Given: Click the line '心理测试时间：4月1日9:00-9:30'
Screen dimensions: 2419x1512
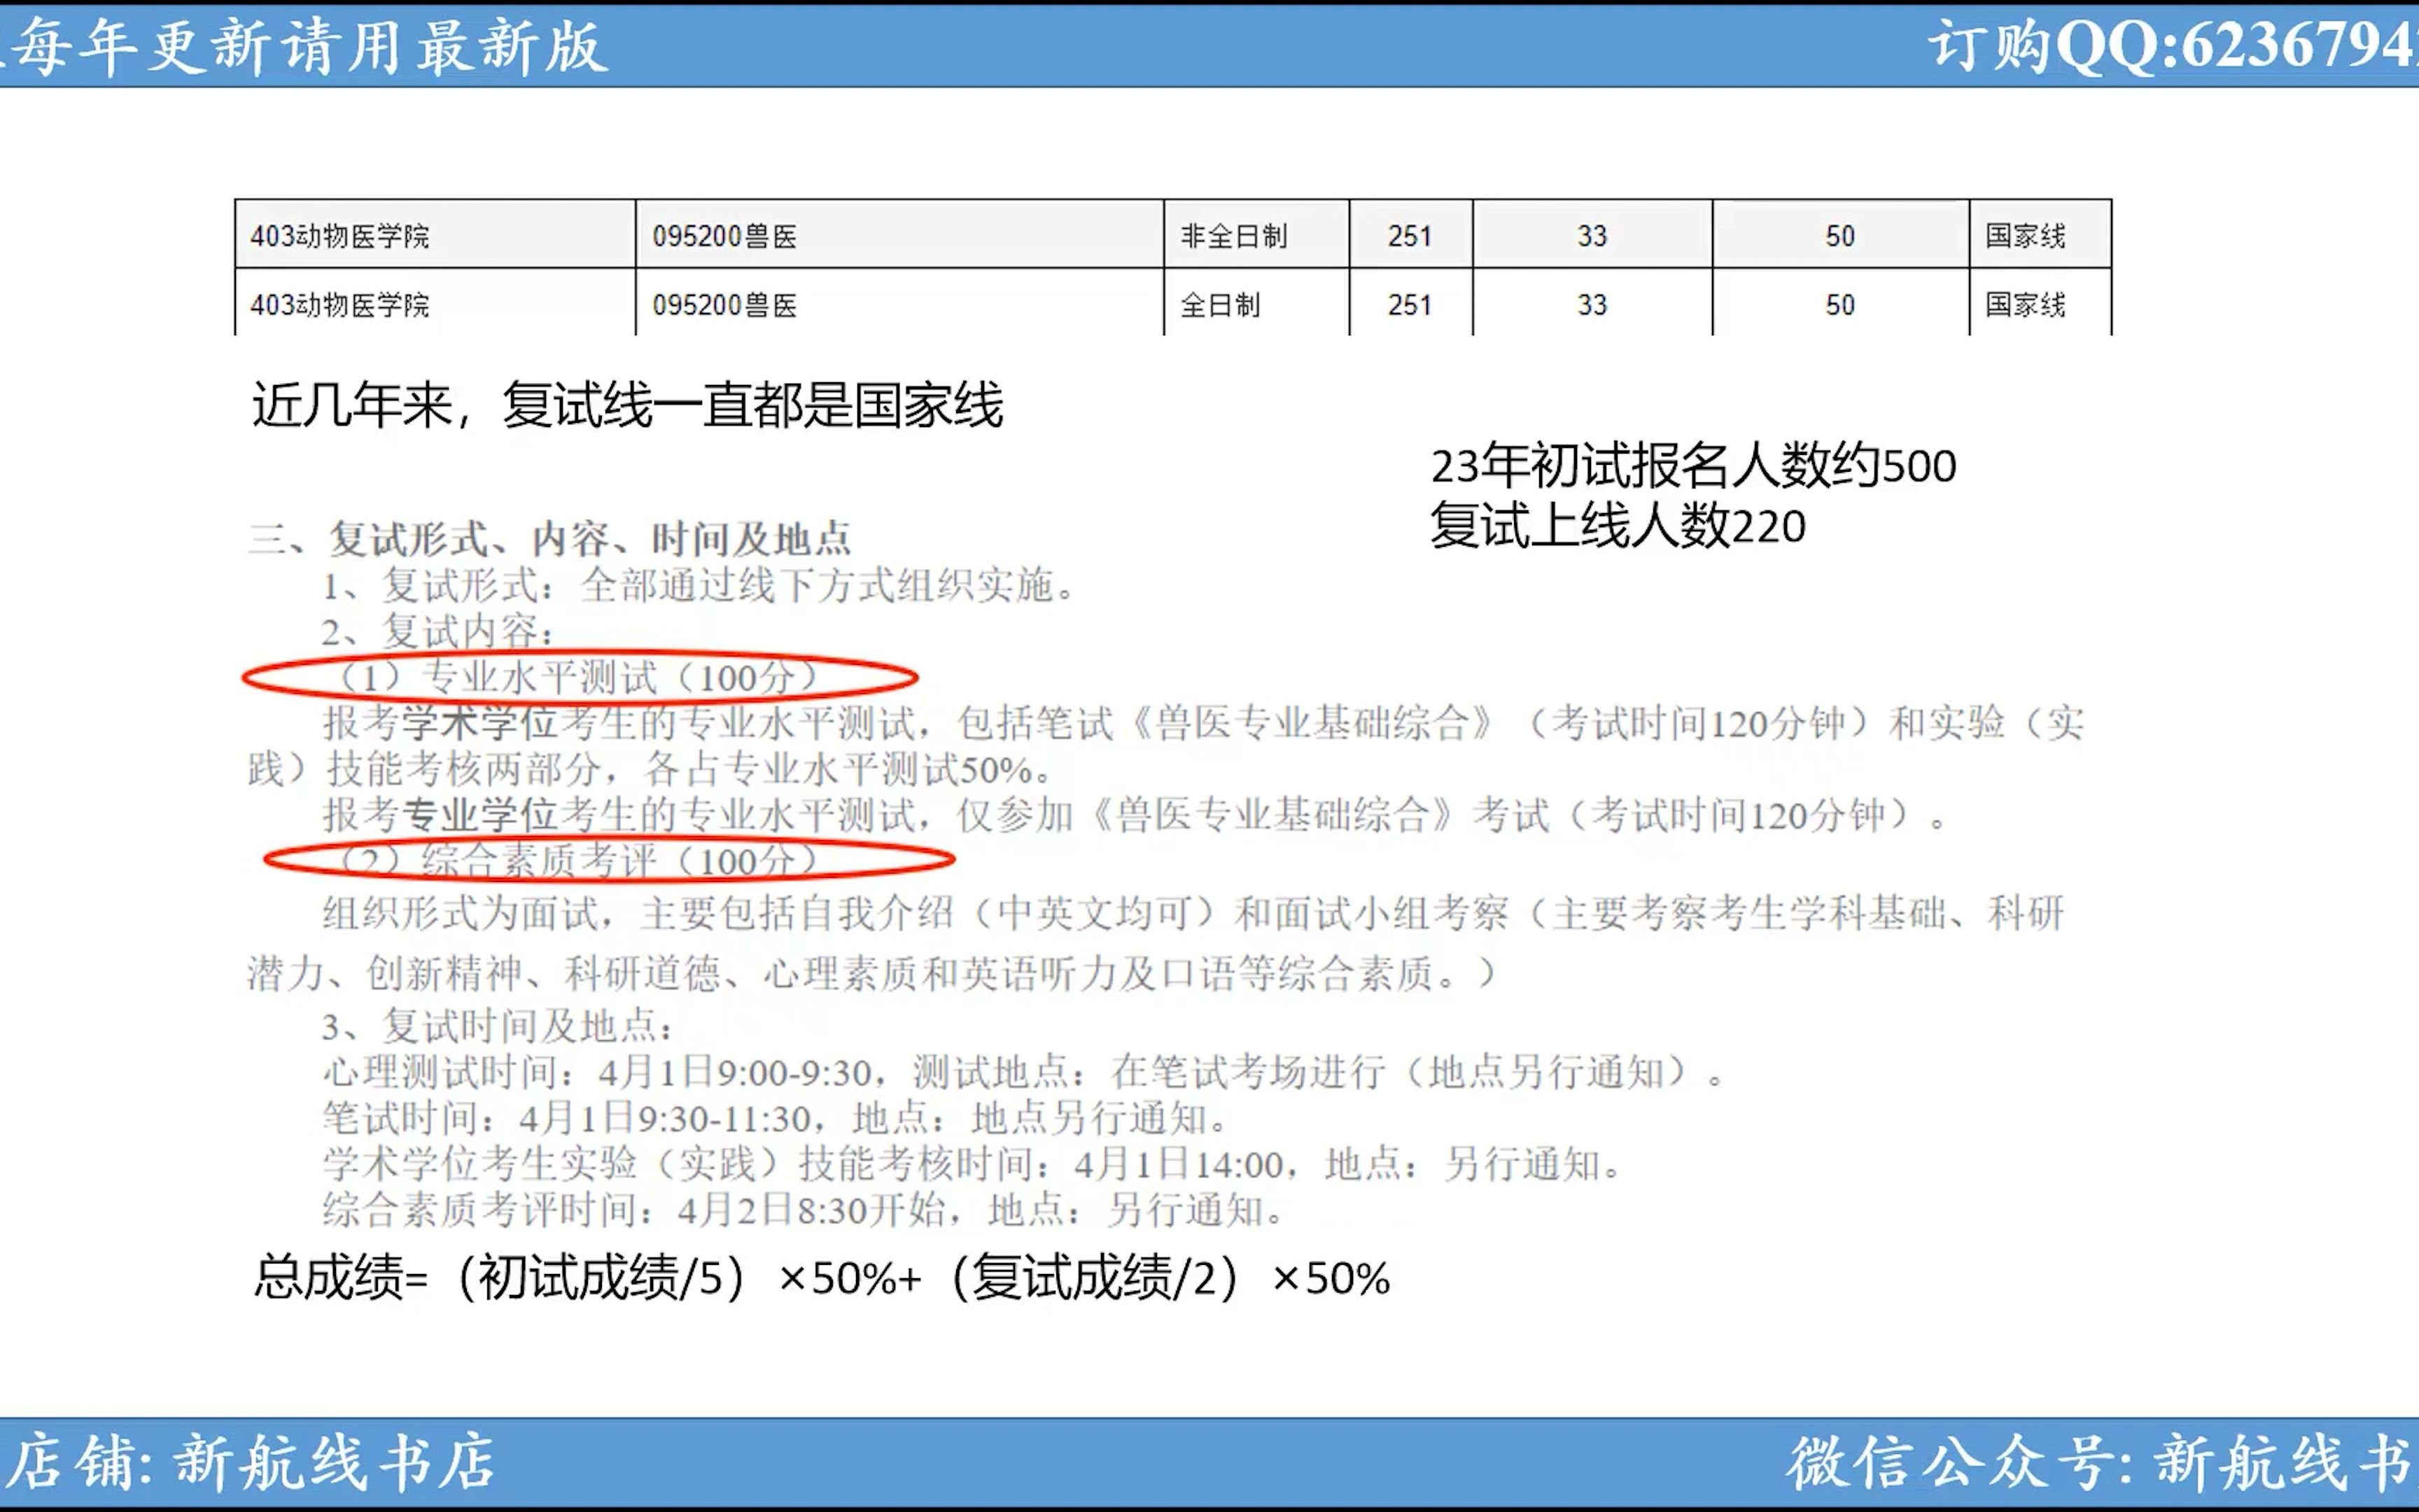Looking at the screenshot, I should pos(1025,1073).
